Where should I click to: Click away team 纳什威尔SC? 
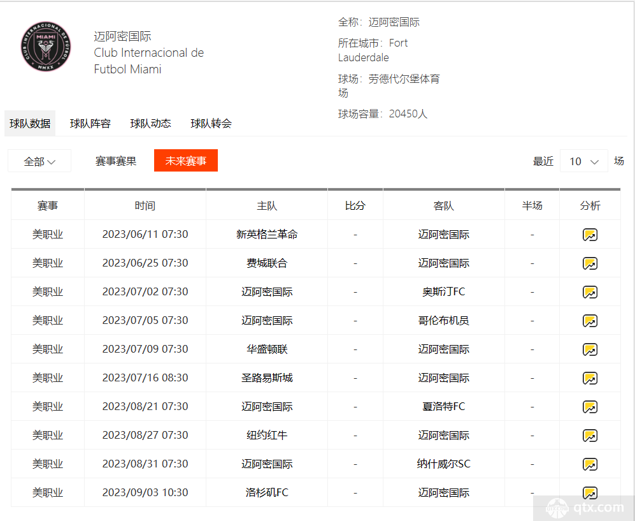443,464
